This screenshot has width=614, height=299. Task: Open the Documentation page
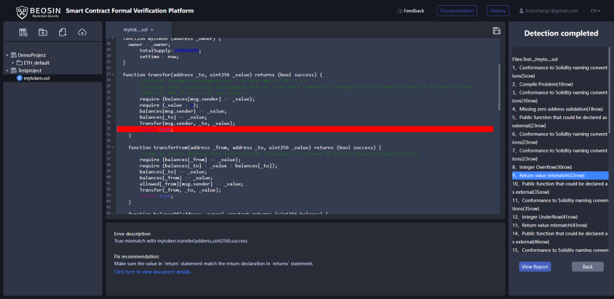point(457,11)
